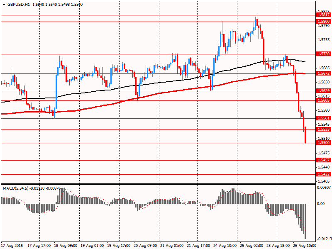Click the 21 Aug 17:00 time label
Screen dimensions: 332x249
coord(198,246)
